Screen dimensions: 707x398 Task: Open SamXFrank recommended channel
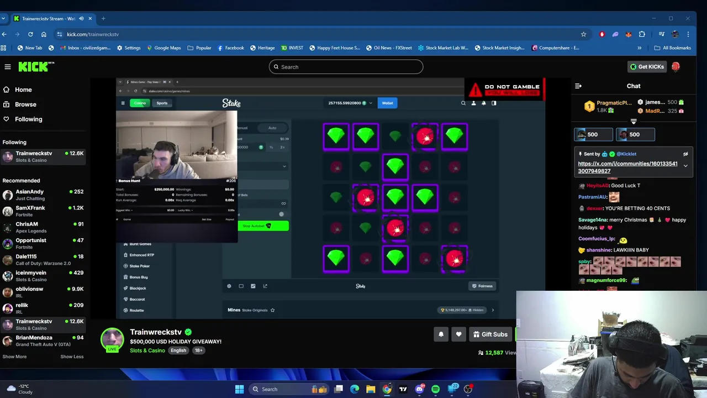click(x=43, y=211)
